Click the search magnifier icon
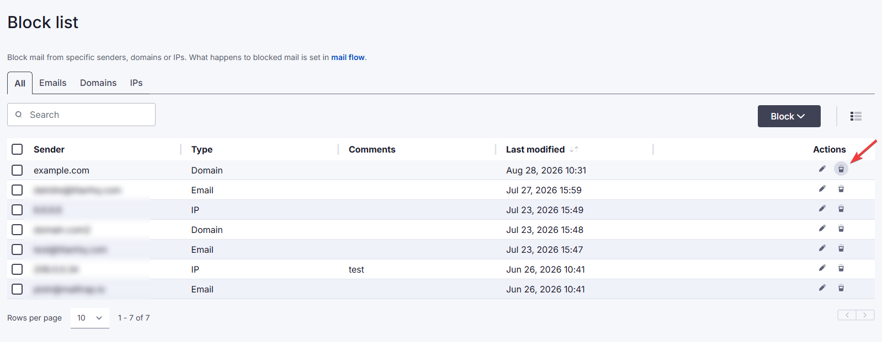 19,115
